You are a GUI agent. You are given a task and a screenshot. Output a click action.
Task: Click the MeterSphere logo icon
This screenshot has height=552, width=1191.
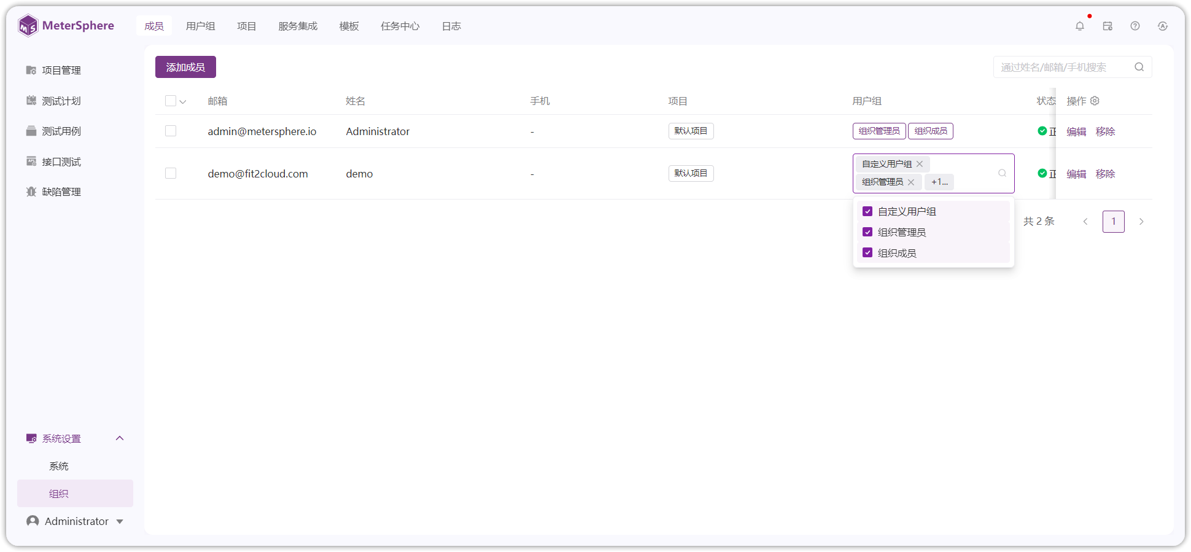(28, 26)
